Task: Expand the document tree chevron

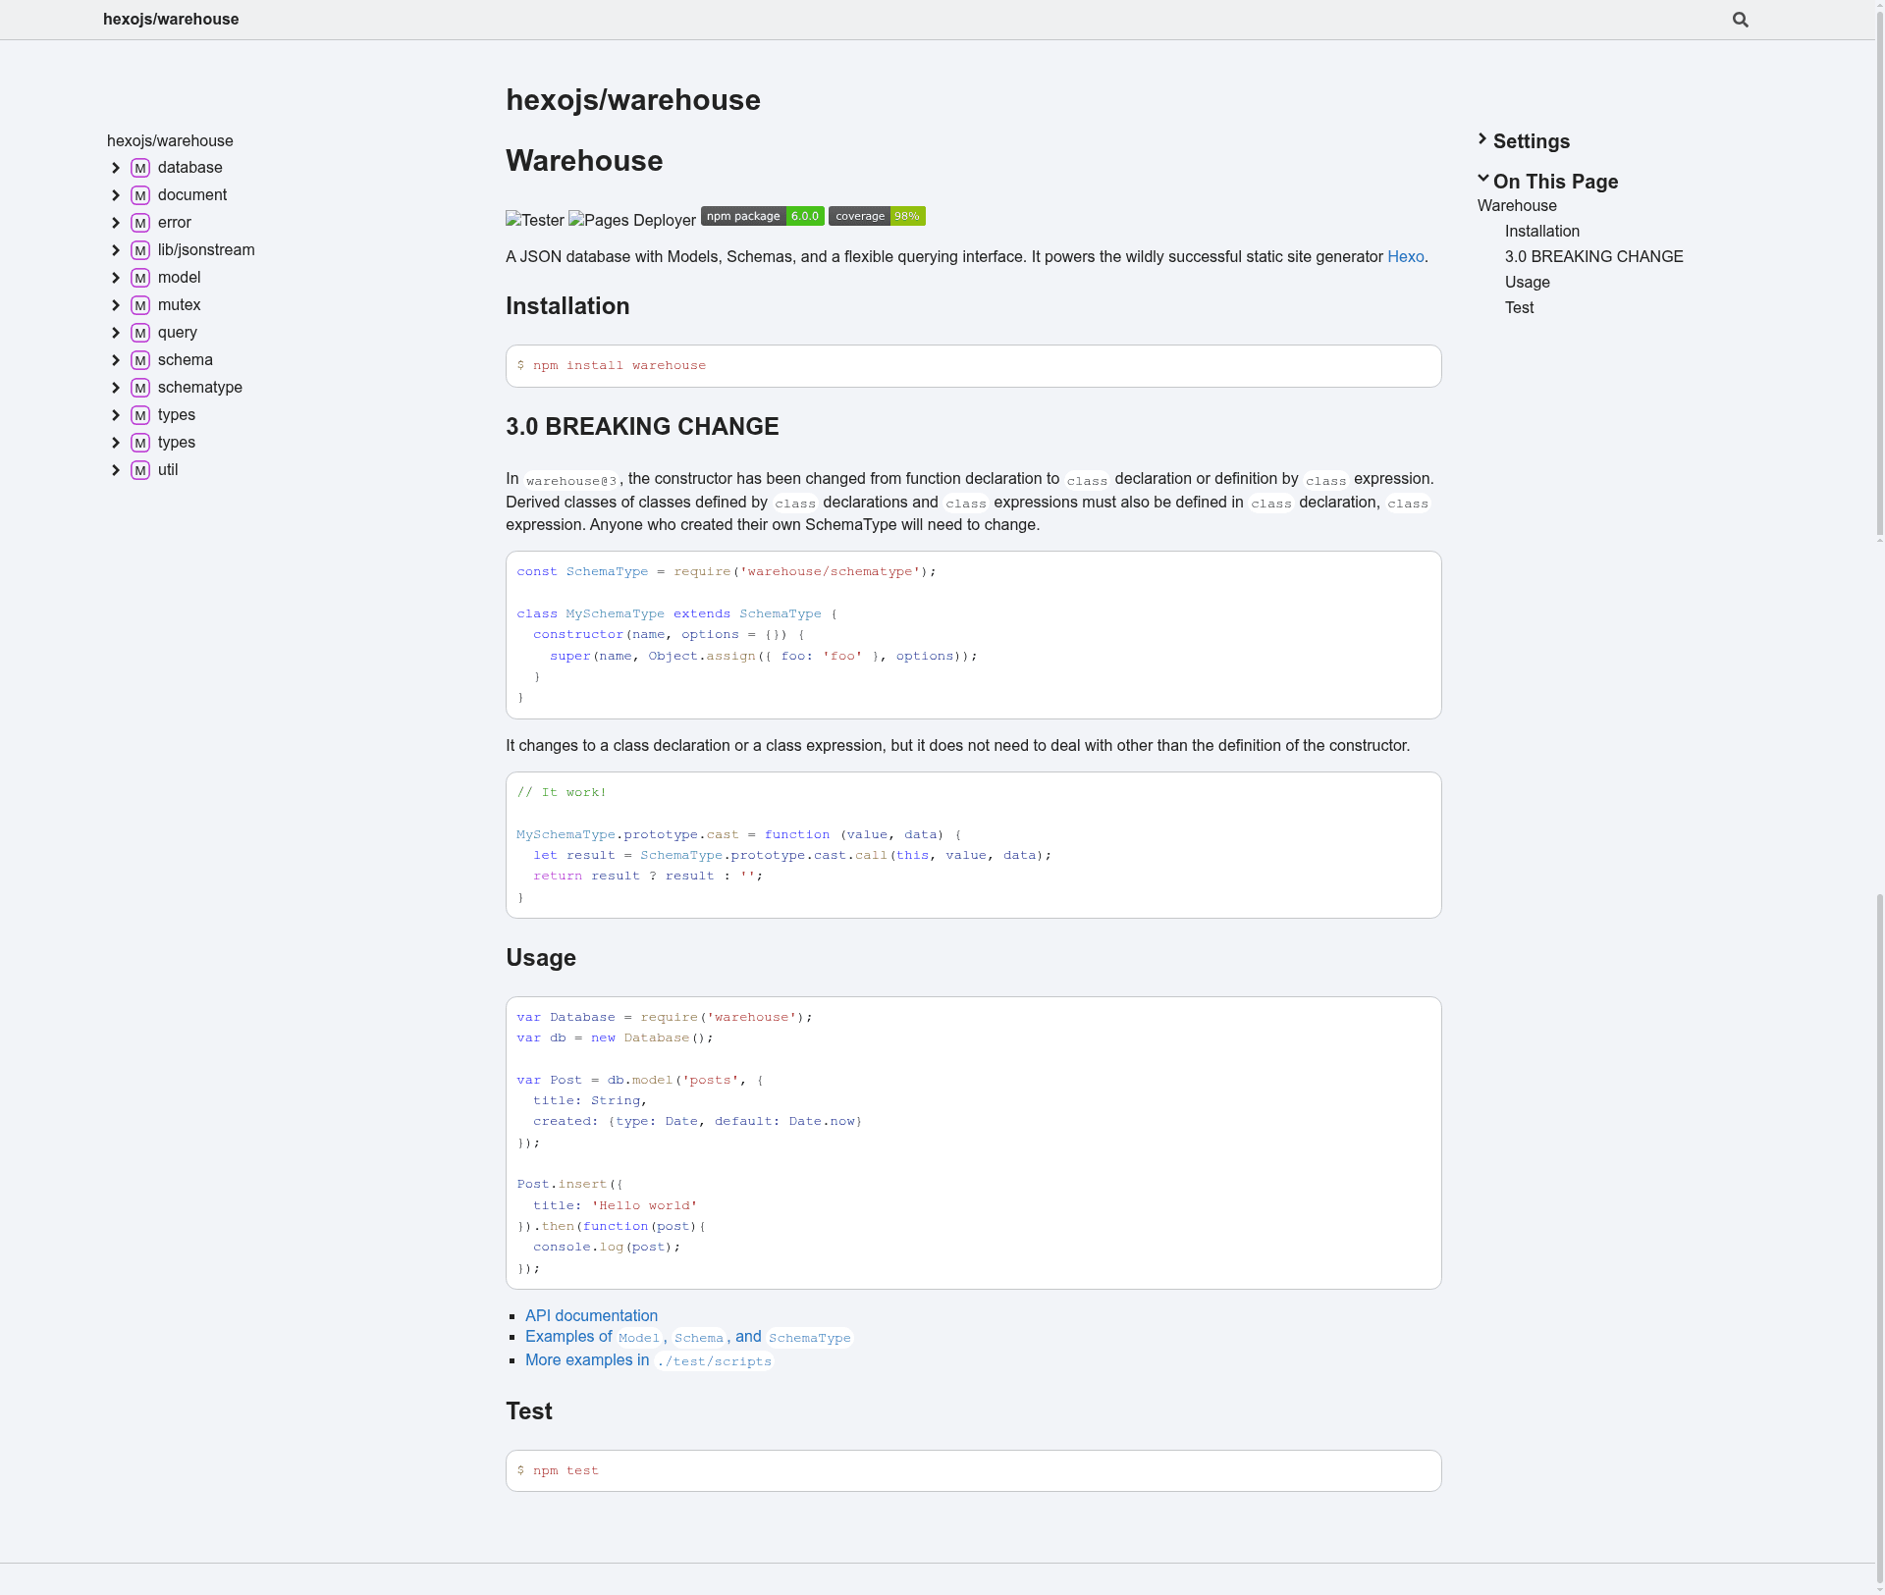Action: [x=116, y=195]
